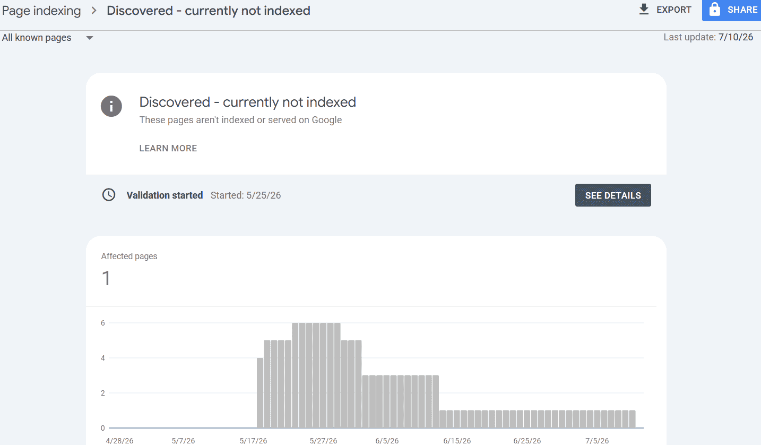761x445 pixels.
Task: Click the affected pages count 1
Action: click(106, 278)
